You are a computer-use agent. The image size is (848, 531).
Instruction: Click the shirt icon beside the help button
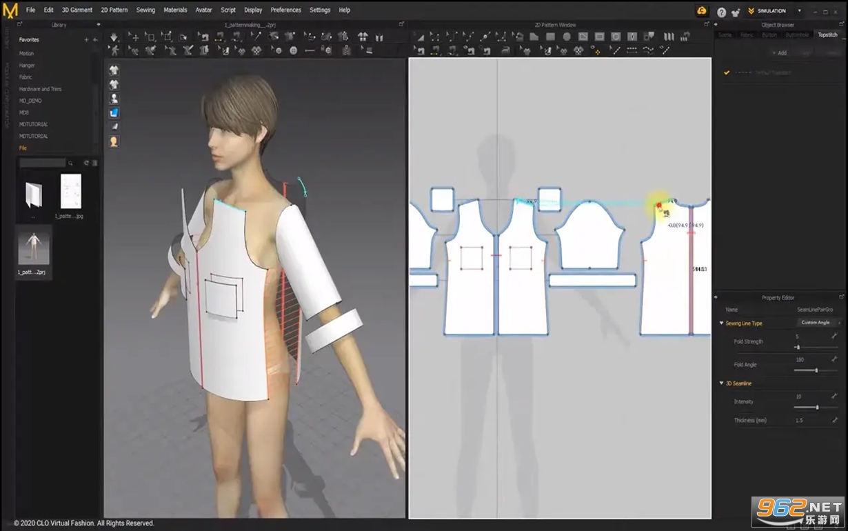[736, 12]
